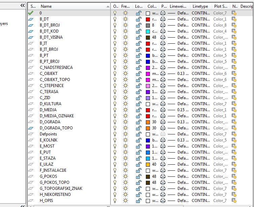254x207 pixels.
Task: Toggle the light bulb for B_IT layer off
Action: click(x=115, y=43)
